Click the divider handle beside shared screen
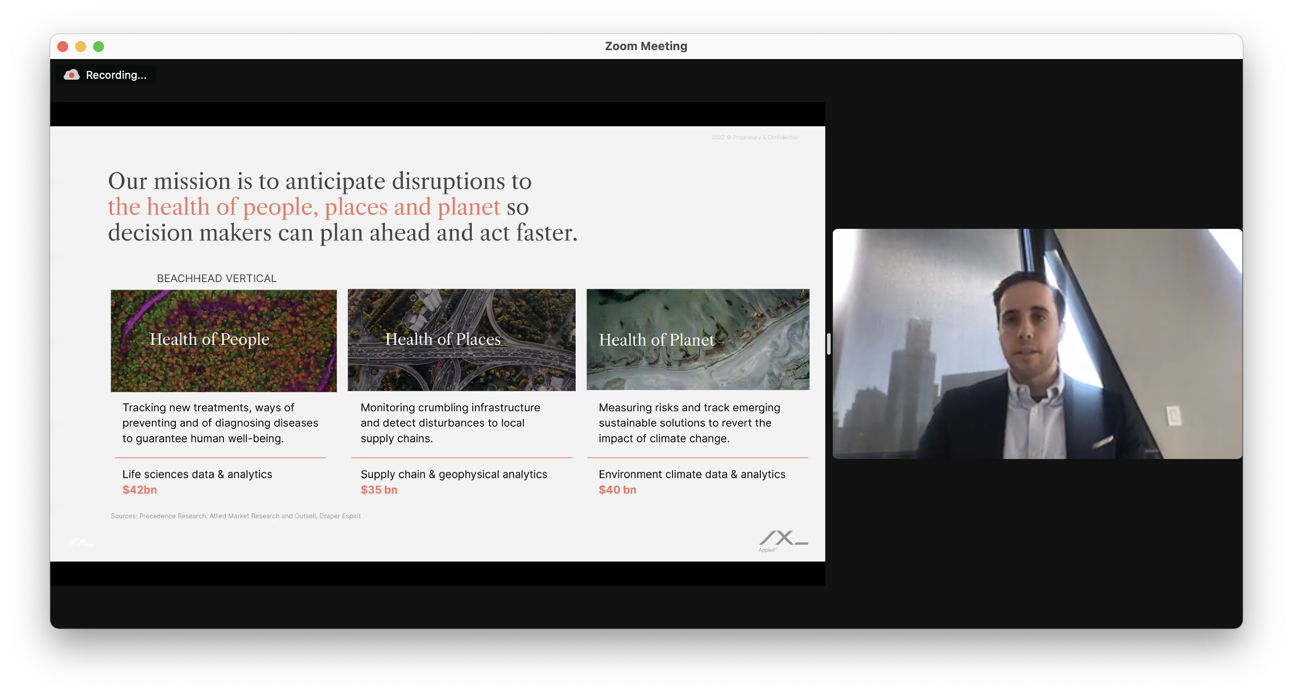The image size is (1293, 695). pyautogui.click(x=828, y=344)
